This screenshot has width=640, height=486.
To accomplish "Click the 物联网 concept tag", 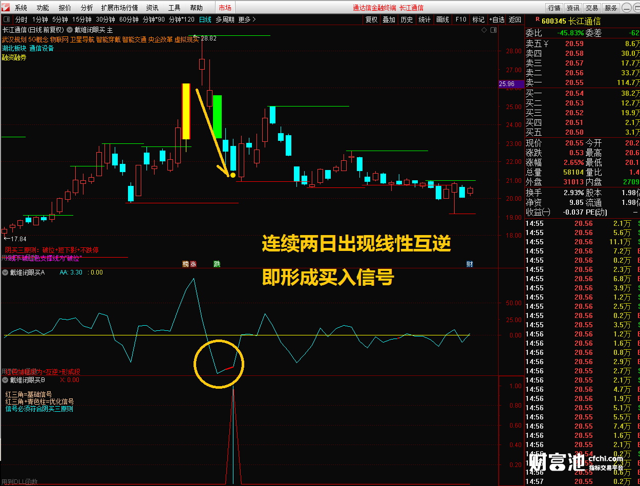I will [x=59, y=39].
